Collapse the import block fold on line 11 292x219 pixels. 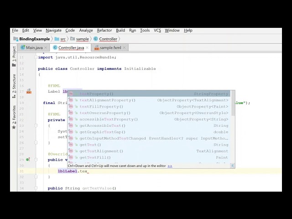click(36, 57)
